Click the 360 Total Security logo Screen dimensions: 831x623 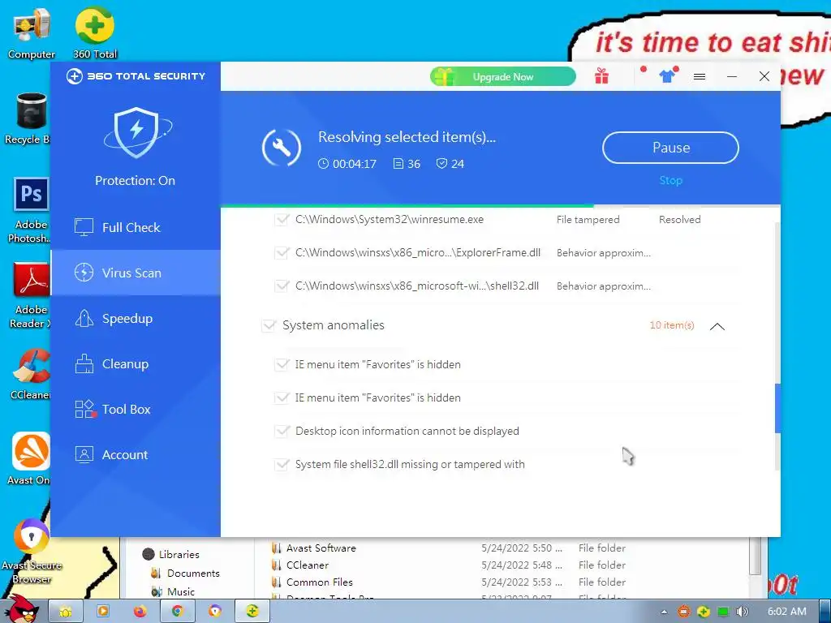pyautogui.click(x=136, y=76)
